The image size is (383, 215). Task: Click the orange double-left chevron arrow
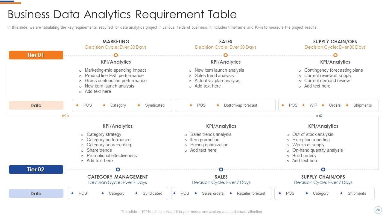tap(64, 116)
